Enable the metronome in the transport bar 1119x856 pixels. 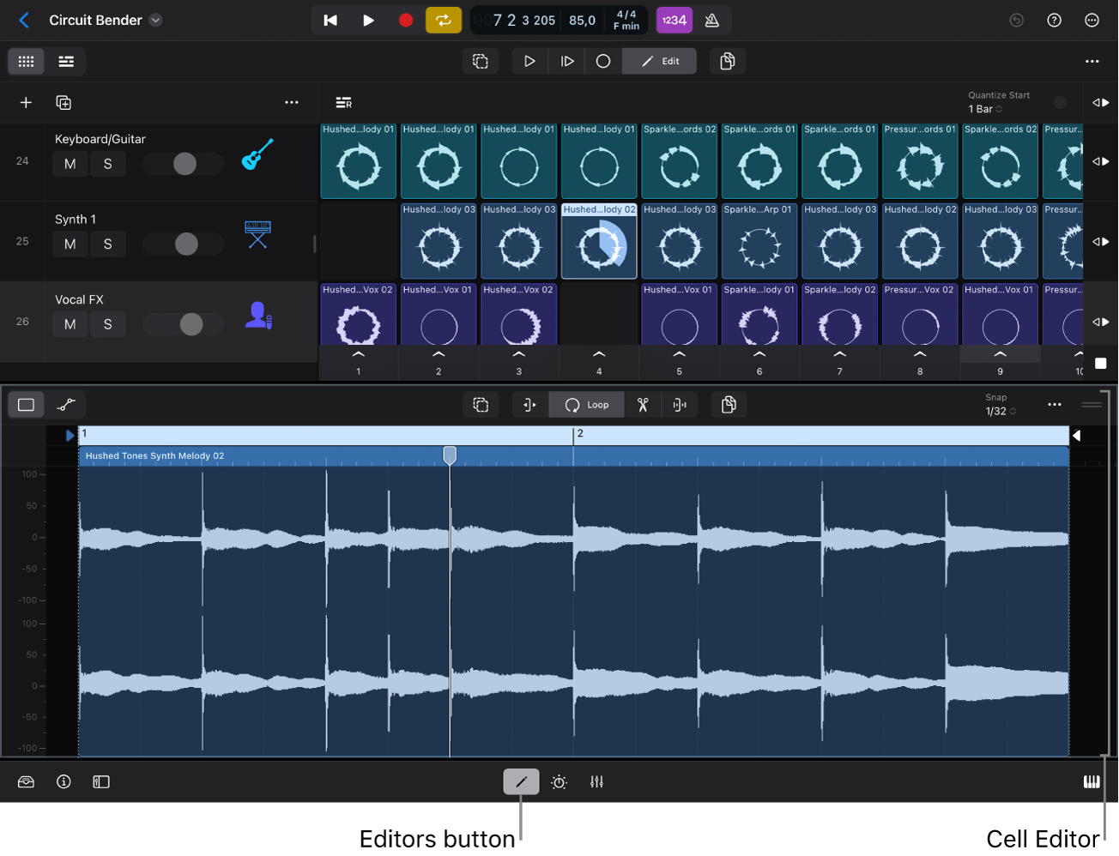(712, 20)
